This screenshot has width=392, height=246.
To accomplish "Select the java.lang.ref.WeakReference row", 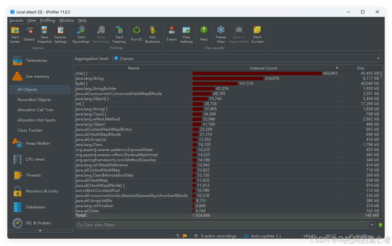I will tap(227, 165).
